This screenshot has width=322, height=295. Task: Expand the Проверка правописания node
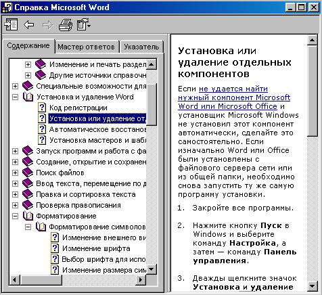tap(15, 205)
